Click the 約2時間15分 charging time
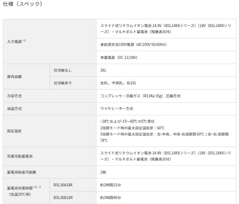Viewport: 239px width, 204px height. pyautogui.click(x=110, y=185)
